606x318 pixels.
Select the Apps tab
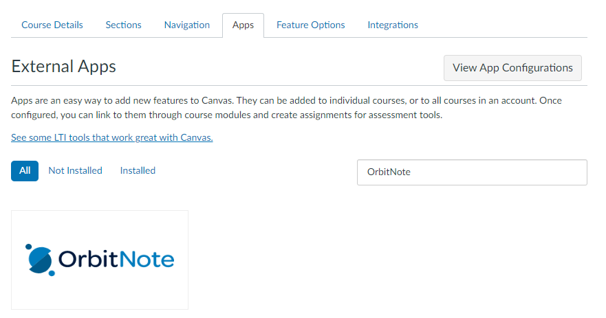[243, 25]
